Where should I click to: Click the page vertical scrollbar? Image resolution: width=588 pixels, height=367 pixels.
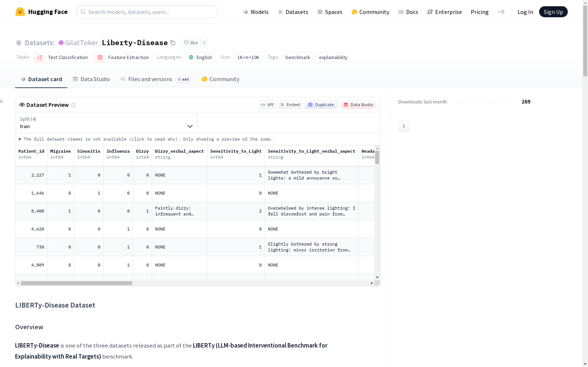click(x=585, y=40)
